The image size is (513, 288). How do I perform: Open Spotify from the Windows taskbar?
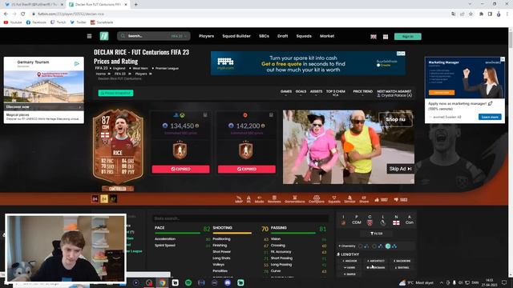pos(188,282)
